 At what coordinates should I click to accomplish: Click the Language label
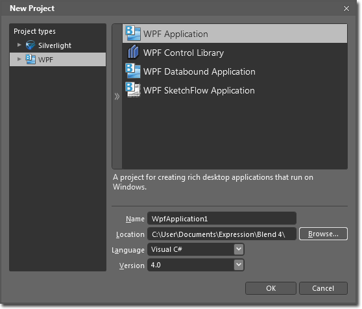point(128,250)
